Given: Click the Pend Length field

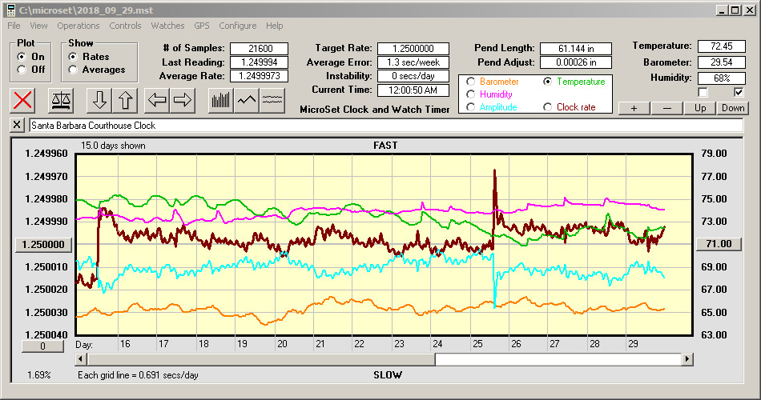Looking at the screenshot, I should pos(576,49).
